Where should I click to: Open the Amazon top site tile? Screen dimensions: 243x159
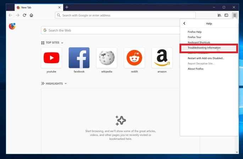pyautogui.click(x=162, y=58)
